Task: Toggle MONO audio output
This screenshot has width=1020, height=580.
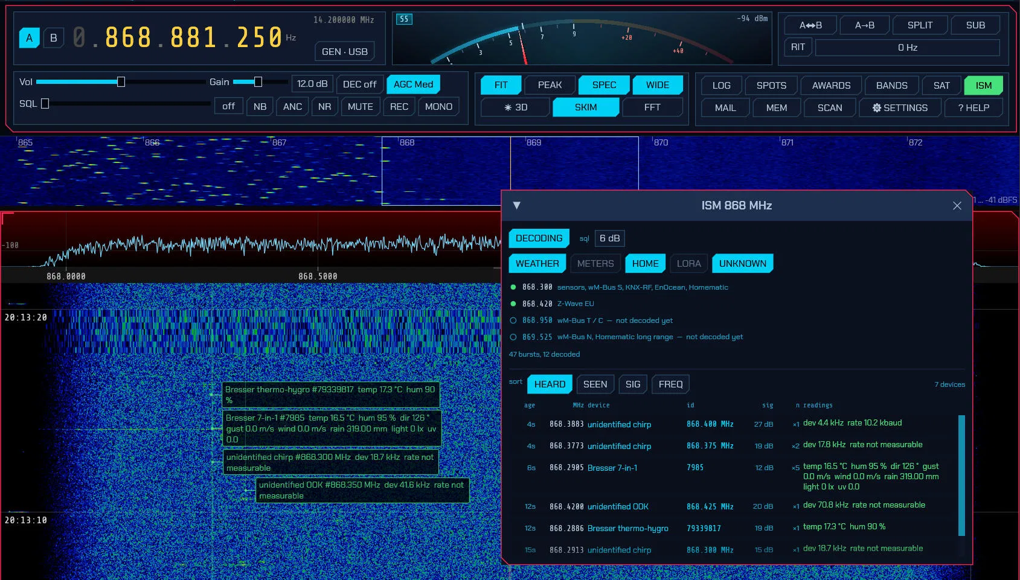Action: (x=438, y=106)
